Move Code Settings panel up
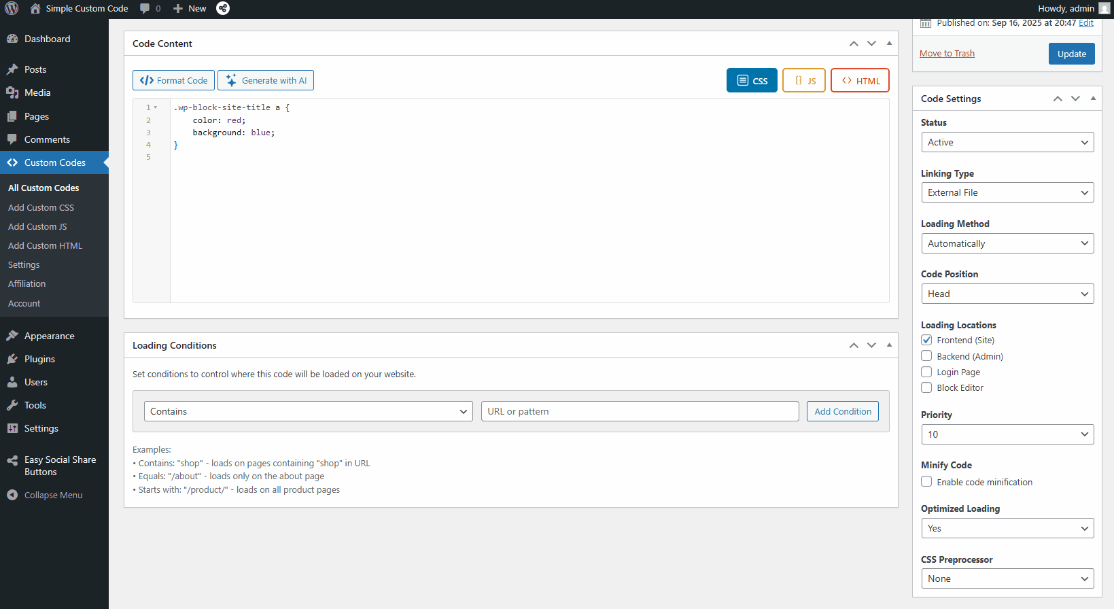This screenshot has height=609, width=1114. coord(1058,99)
